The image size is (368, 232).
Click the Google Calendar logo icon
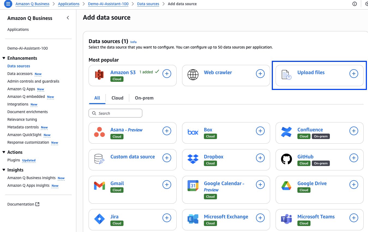pos(193,186)
